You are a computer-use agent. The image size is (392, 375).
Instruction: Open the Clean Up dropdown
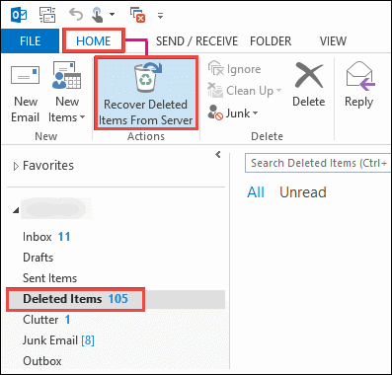coord(245,91)
